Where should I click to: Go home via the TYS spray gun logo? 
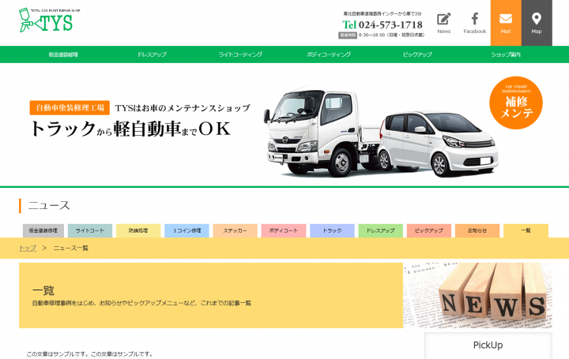[x=49, y=21]
